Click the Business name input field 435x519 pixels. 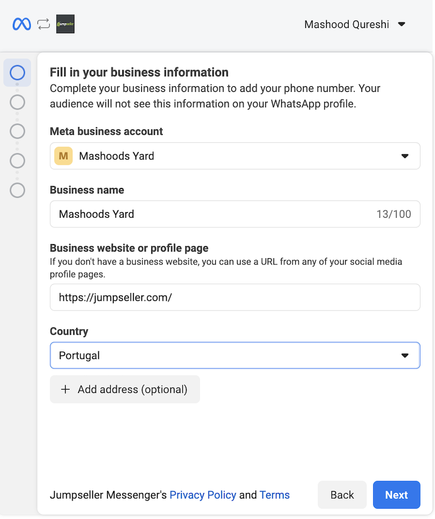click(x=235, y=214)
